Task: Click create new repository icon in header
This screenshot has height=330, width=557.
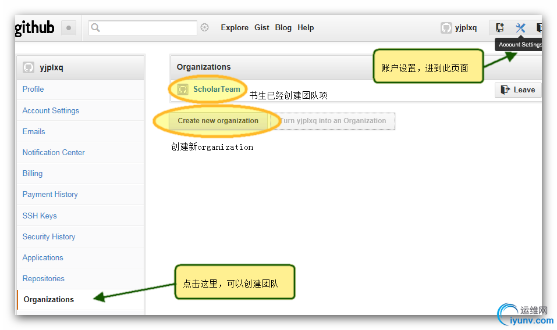Action: coord(500,27)
